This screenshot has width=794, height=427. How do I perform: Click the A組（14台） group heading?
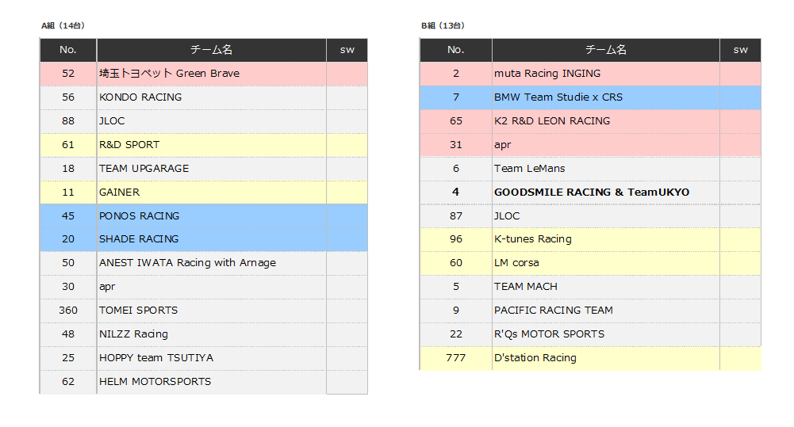tap(63, 25)
